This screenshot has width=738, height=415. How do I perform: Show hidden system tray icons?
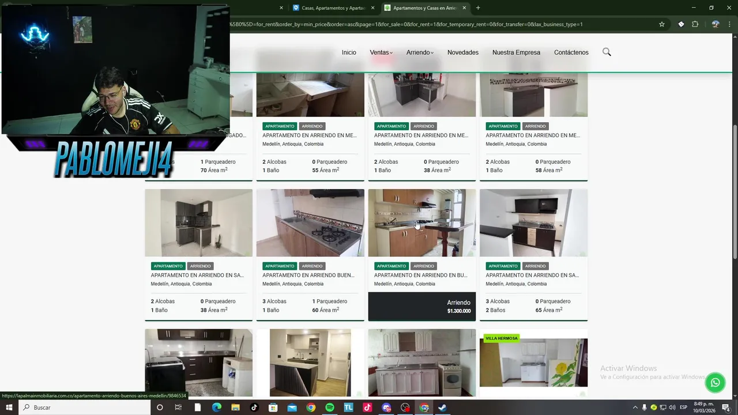(x=635, y=408)
